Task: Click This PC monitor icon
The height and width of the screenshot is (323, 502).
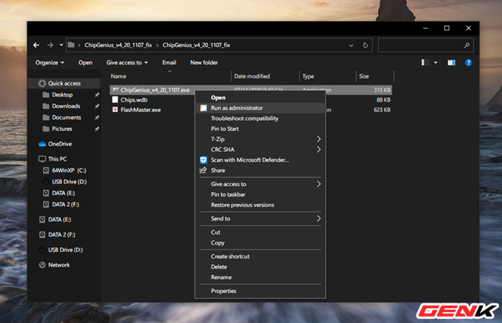Action: pyautogui.click(x=42, y=159)
